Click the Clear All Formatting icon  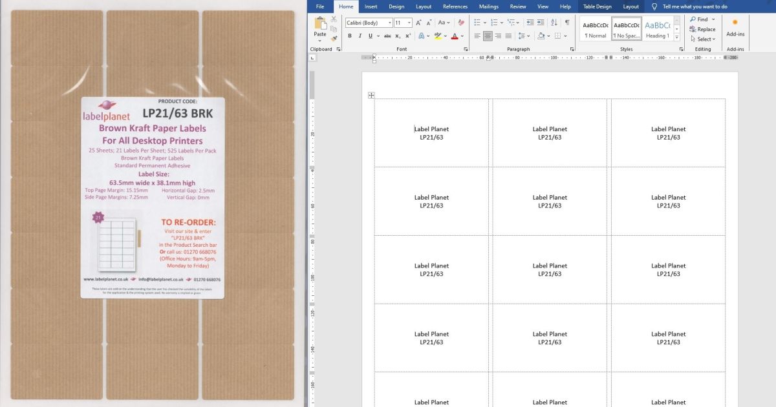coord(461,23)
